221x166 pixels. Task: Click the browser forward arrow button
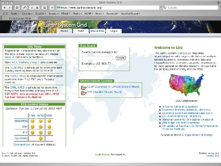[x=10, y=8]
